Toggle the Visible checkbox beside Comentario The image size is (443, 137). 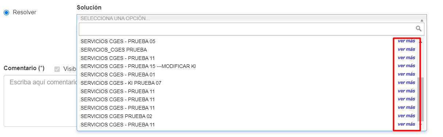[x=57, y=69]
